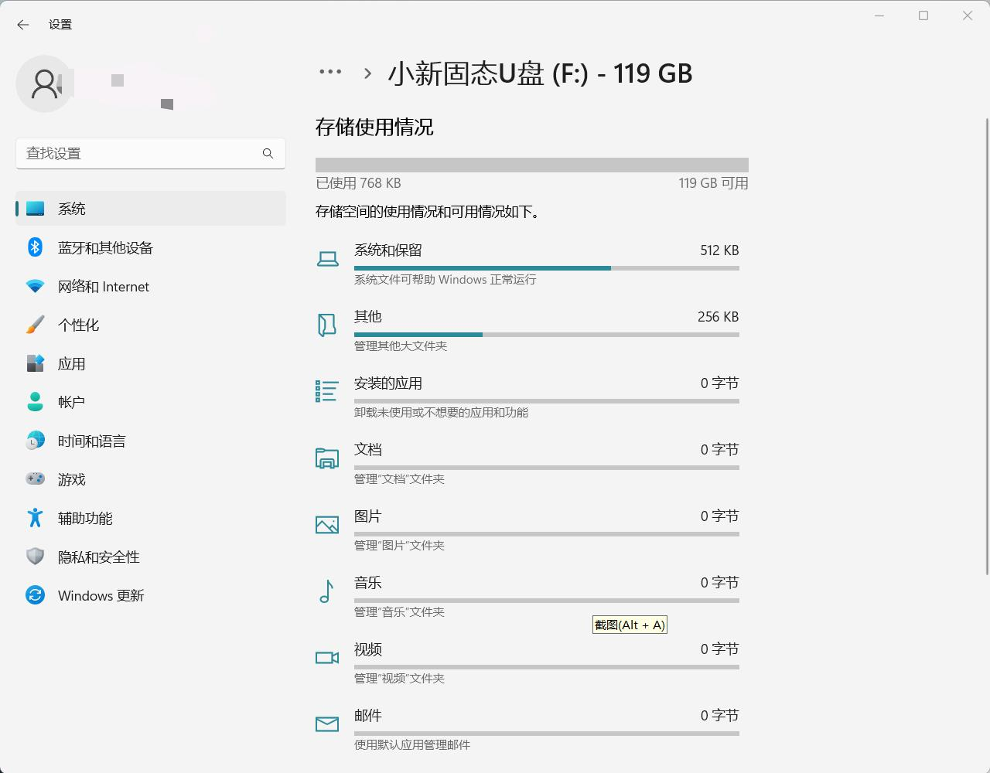Click the picture icon beside 图片
The height and width of the screenshot is (773, 990).
327,525
